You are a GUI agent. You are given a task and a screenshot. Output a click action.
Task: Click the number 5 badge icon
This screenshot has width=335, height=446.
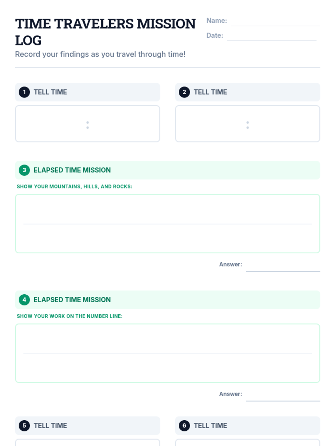click(24, 426)
